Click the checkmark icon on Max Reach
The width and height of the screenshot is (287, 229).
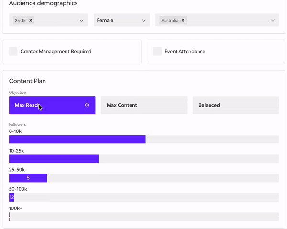pos(87,105)
